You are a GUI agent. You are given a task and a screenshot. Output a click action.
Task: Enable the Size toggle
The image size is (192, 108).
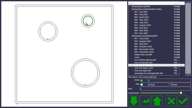click(144, 85)
